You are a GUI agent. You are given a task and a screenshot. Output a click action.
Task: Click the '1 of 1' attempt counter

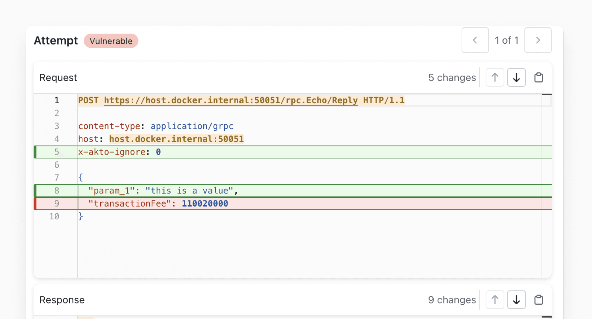506,40
